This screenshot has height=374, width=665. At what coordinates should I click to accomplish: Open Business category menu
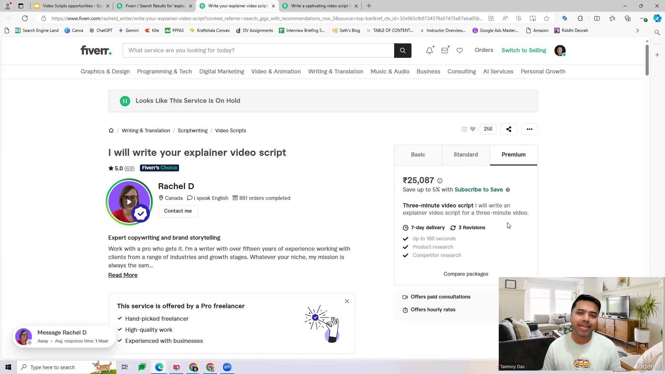pos(428,72)
